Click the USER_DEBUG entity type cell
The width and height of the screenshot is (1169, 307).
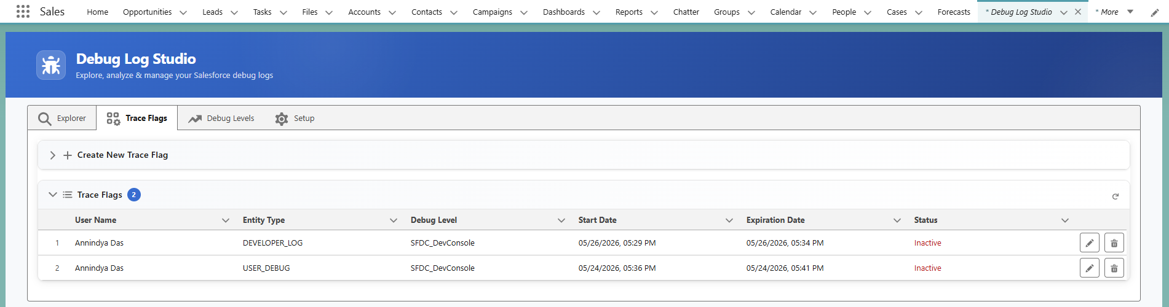click(266, 268)
